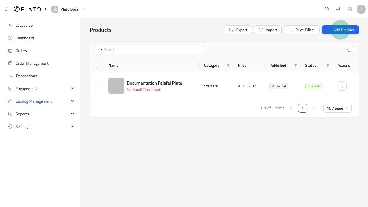
Task: Collapse sidebar with hamburger menu icon
Action: (7, 9)
